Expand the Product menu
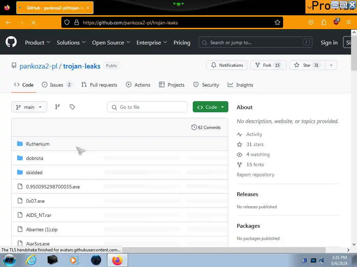This screenshot has width=357, height=267. pyautogui.click(x=38, y=42)
